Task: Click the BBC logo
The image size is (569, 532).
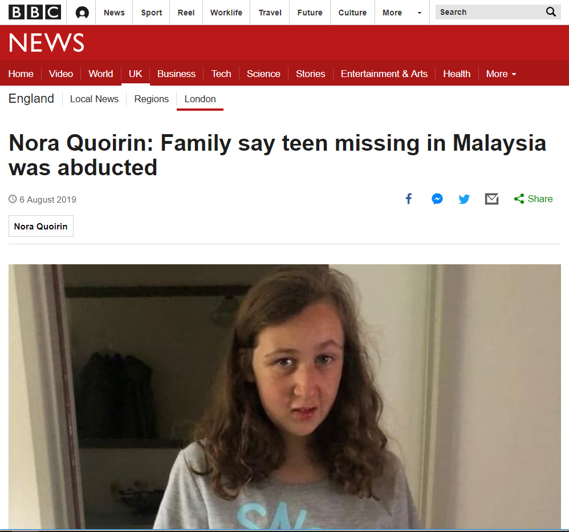Action: pos(35,13)
